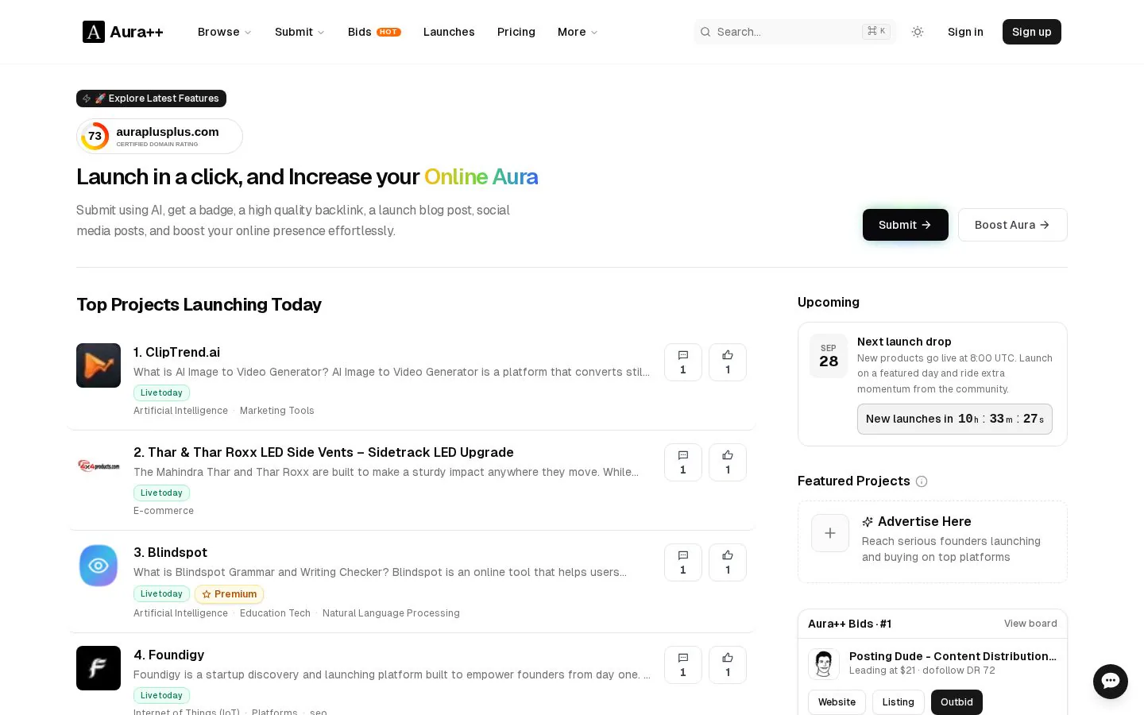Go to the Launches page
1144x715 pixels.
449,32
